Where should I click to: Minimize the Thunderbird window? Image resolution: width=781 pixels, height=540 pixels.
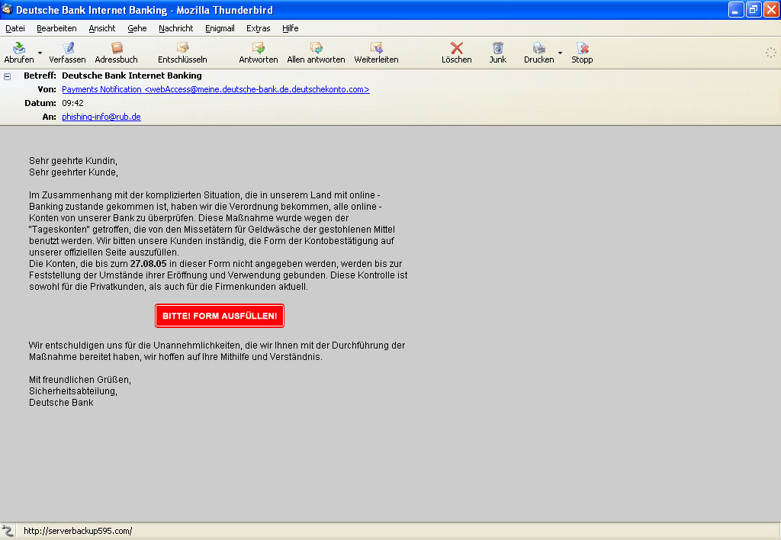[736, 9]
